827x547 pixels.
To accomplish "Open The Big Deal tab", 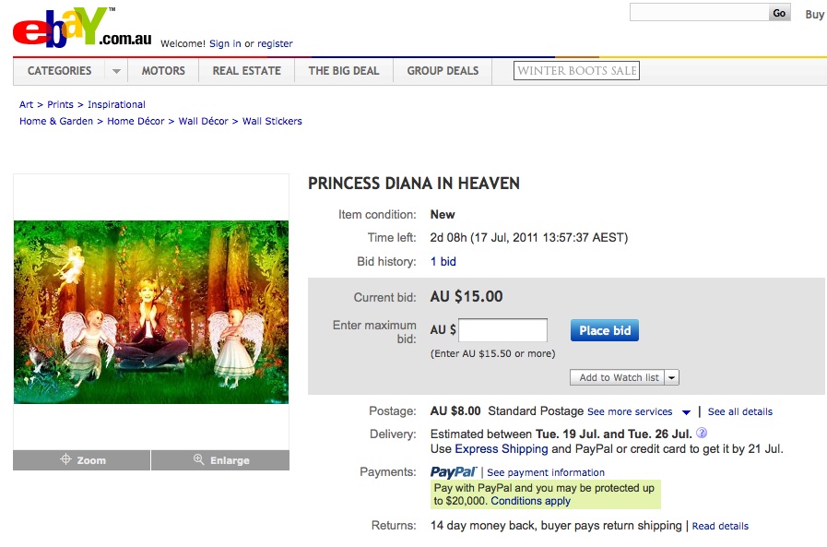I will click(344, 71).
